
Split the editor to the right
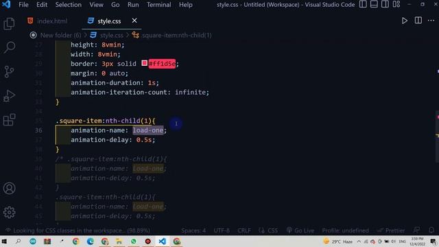[418, 21]
